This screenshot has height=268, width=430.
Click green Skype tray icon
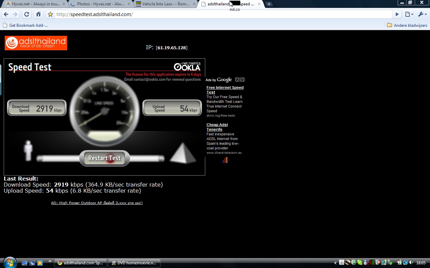click(360, 262)
